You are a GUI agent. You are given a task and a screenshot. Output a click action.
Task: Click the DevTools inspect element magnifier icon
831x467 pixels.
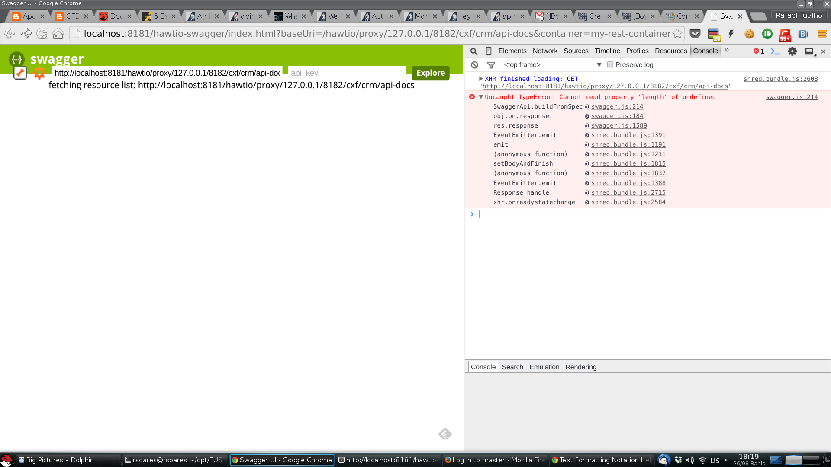click(474, 51)
